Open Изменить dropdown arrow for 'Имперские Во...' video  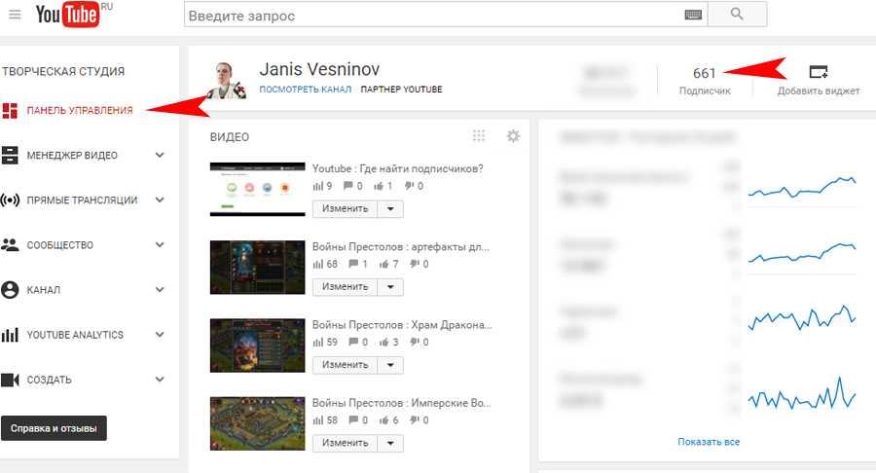coord(390,444)
